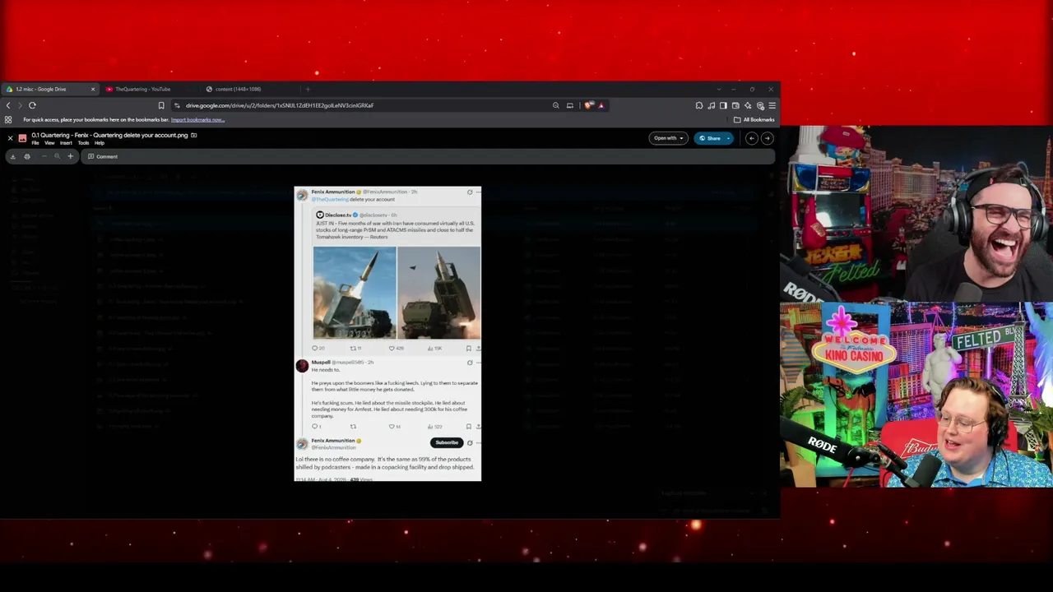The image size is (1053, 592).
Task: Open the Tools menu
Action: pos(83,143)
